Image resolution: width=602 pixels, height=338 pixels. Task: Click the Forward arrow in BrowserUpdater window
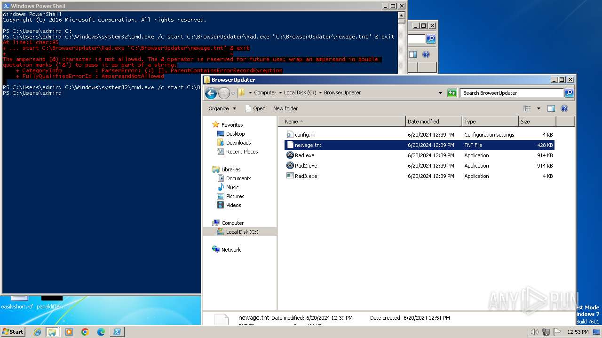point(224,93)
